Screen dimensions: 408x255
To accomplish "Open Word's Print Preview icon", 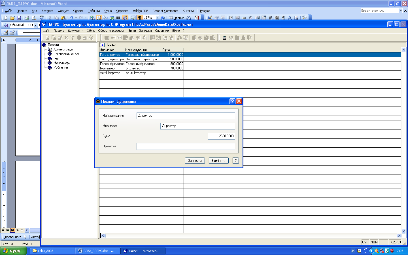I will coord(34,18).
